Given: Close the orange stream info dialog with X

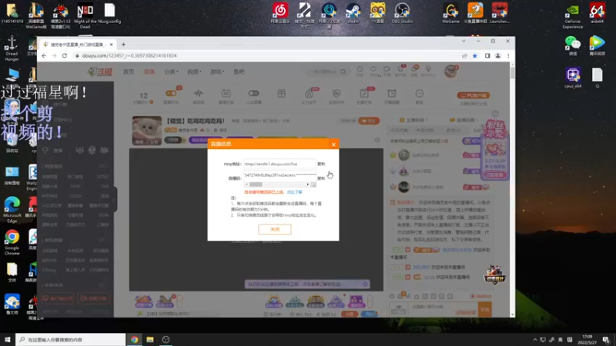Looking at the screenshot, I should point(333,145).
